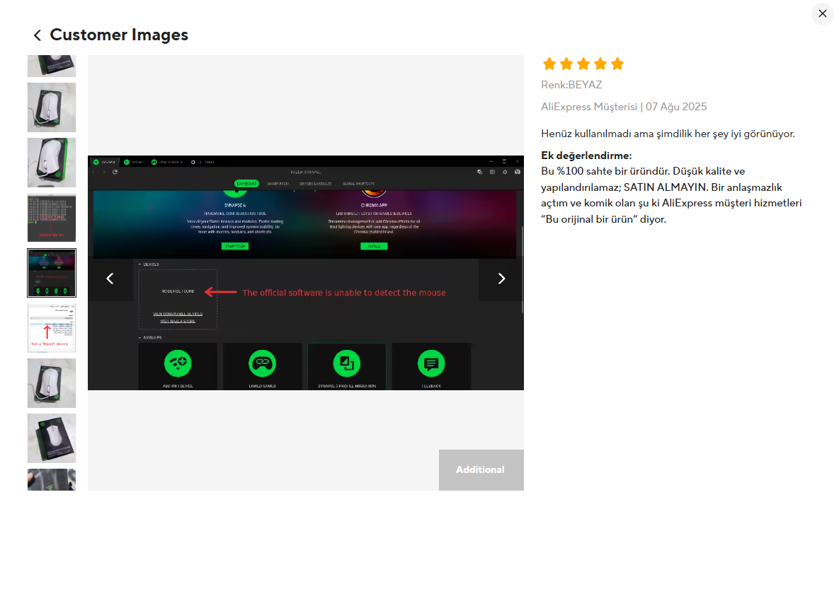Open the black box packaging mouse thumbnail
Viewport: 839px width, 591px height.
(x=52, y=438)
